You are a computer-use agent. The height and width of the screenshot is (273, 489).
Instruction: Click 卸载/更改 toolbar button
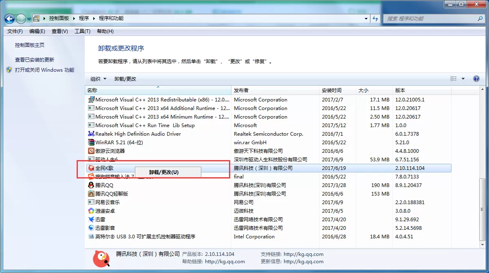[125, 79]
